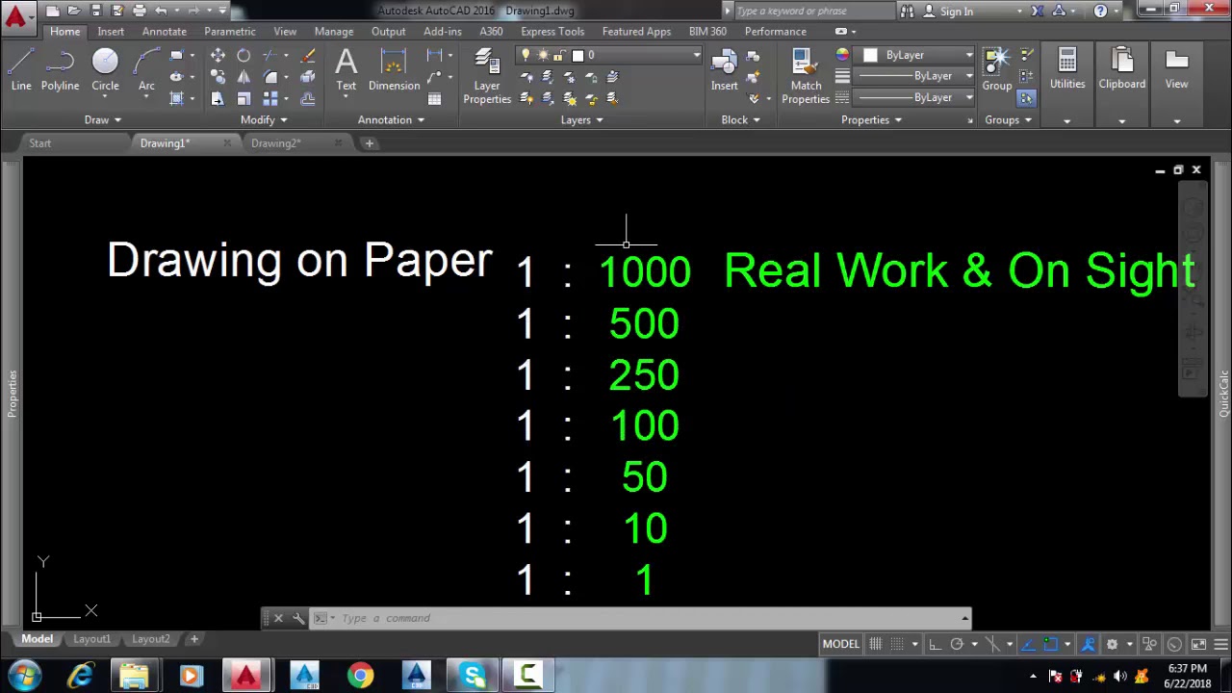Viewport: 1232px width, 693px height.
Task: Click the Match Properties tool
Action: (x=806, y=75)
